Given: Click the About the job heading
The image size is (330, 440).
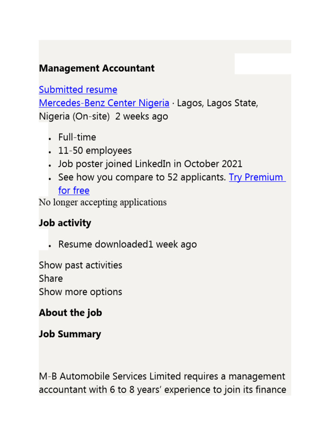Looking at the screenshot, I should [x=70, y=313].
